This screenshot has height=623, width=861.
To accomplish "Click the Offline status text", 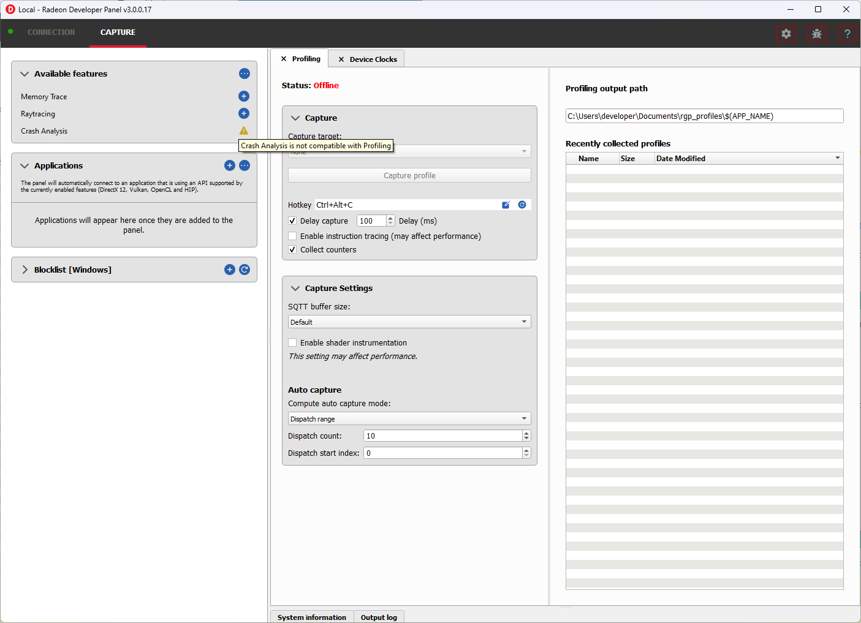I will (326, 85).
